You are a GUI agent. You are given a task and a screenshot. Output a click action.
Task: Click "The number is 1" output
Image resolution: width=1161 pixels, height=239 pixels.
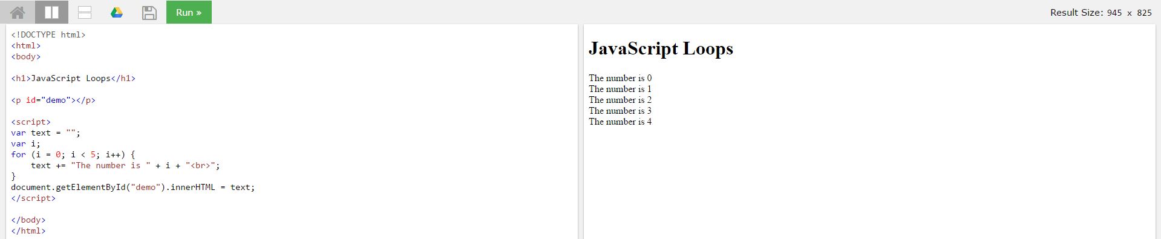pos(620,89)
